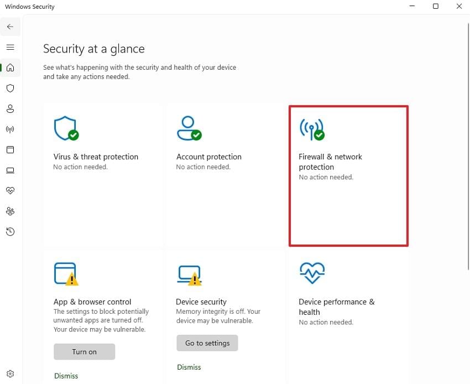Maximize the Windows Security window

tap(436, 6)
